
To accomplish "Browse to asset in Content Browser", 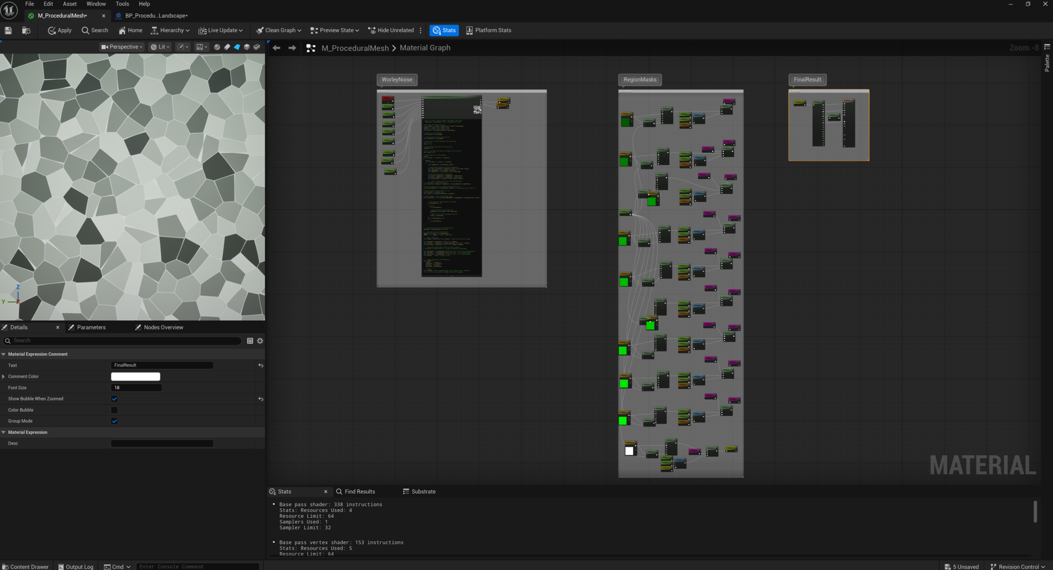I will (26, 30).
